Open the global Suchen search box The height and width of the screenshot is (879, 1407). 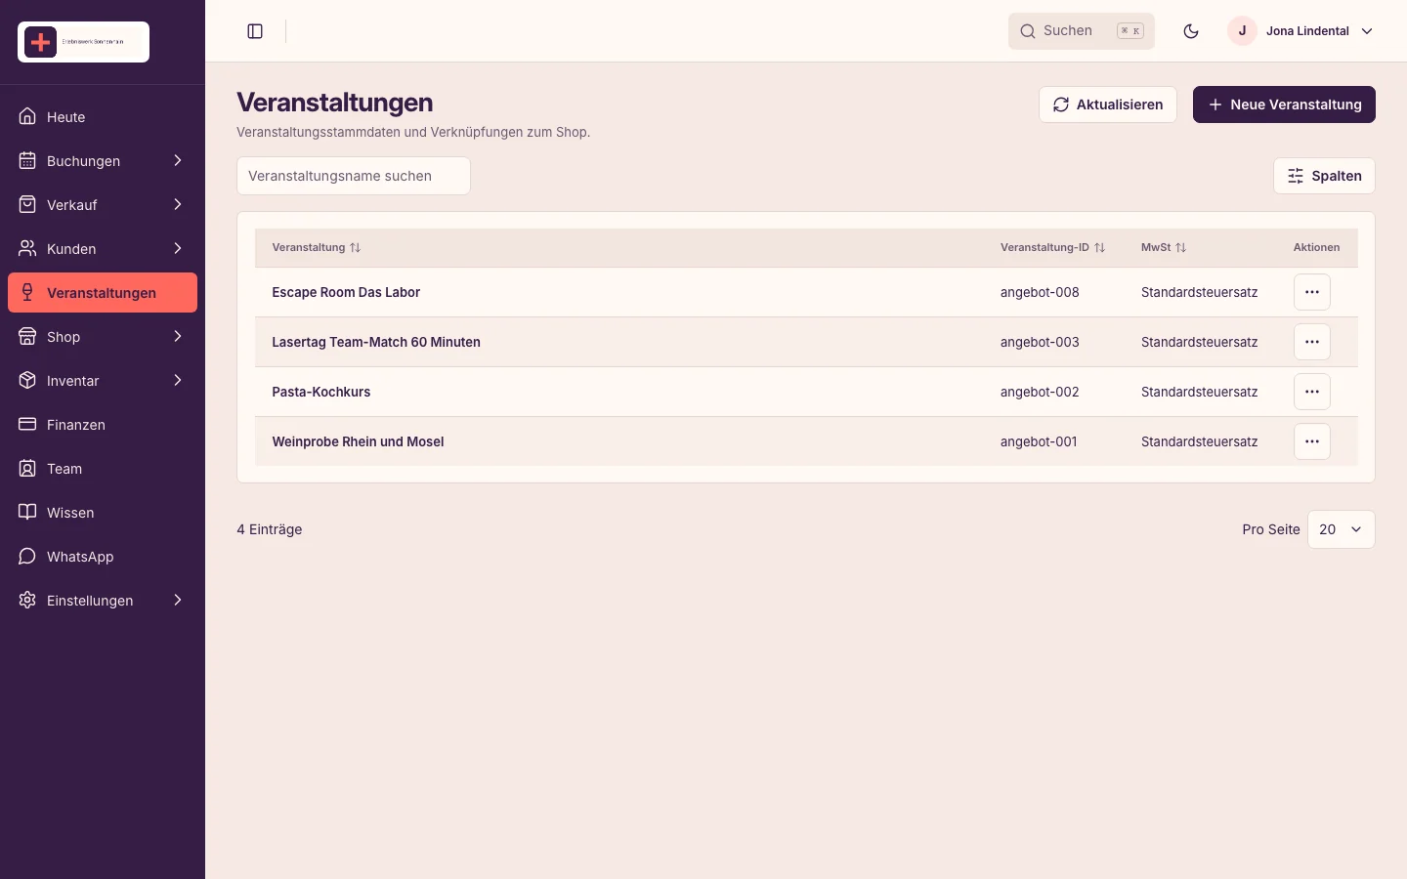click(1082, 31)
